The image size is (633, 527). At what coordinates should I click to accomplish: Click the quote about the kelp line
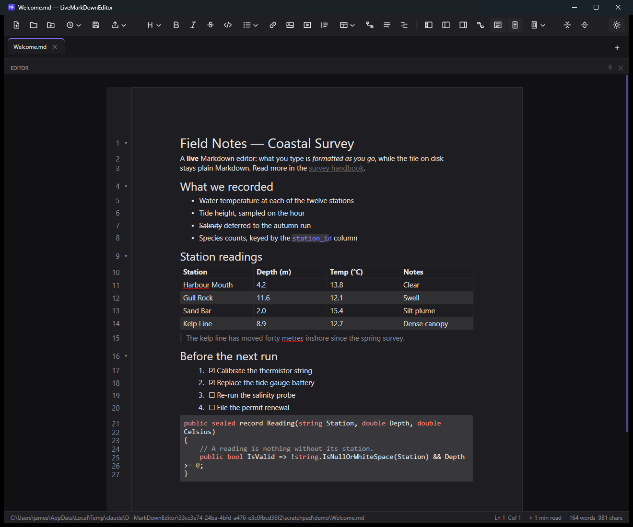(x=295, y=338)
